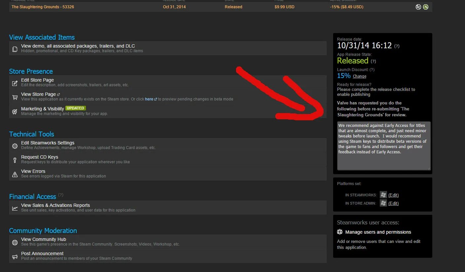
Task: Click the help (?) beside the release date
Action: [x=397, y=46]
